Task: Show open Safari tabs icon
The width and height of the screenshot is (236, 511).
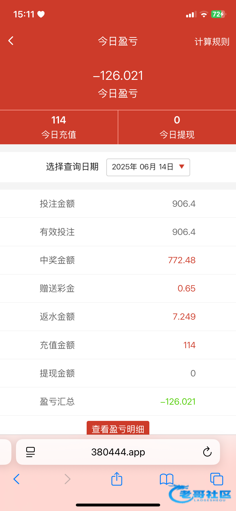Action: pos(216,479)
